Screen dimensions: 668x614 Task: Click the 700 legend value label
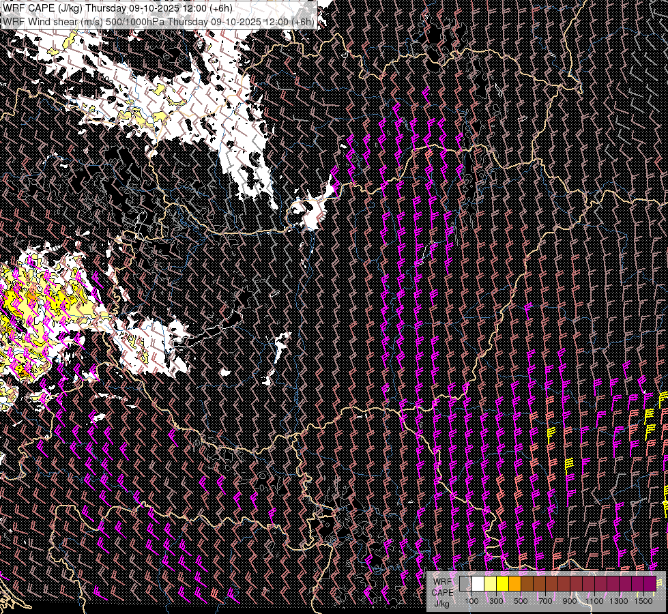(x=545, y=601)
